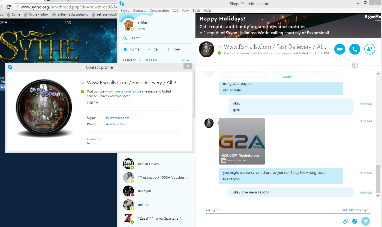Click large profile picture in Contact profile
This screenshot has height=227, width=382.
[44, 108]
